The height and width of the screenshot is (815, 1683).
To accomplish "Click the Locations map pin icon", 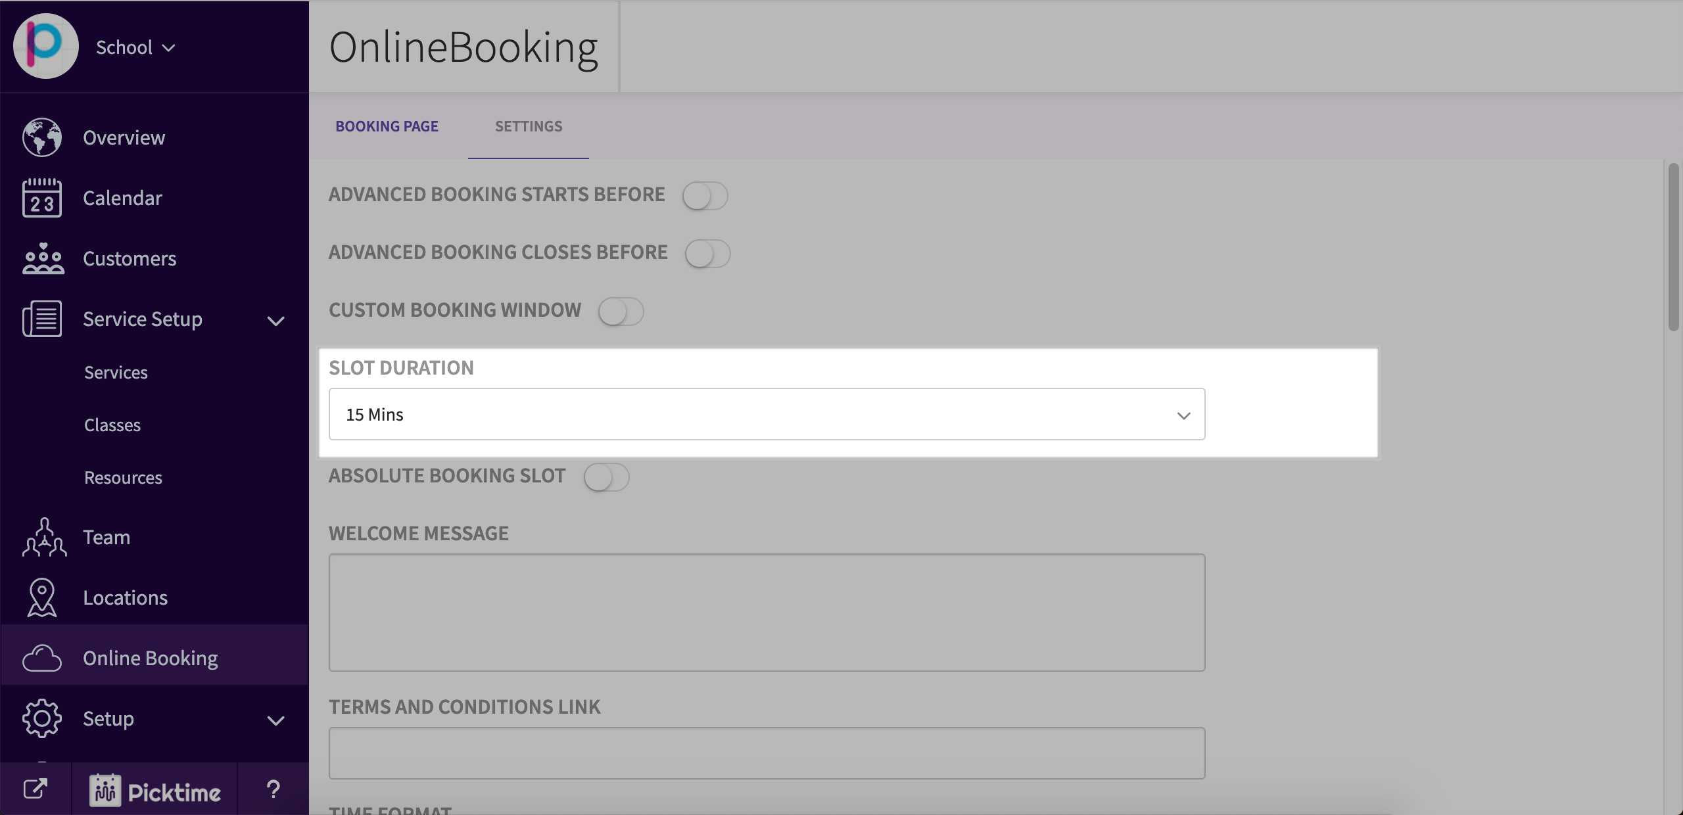I will coord(42,597).
